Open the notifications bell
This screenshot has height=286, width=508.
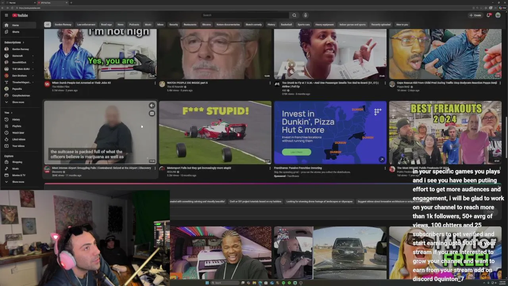point(489,15)
